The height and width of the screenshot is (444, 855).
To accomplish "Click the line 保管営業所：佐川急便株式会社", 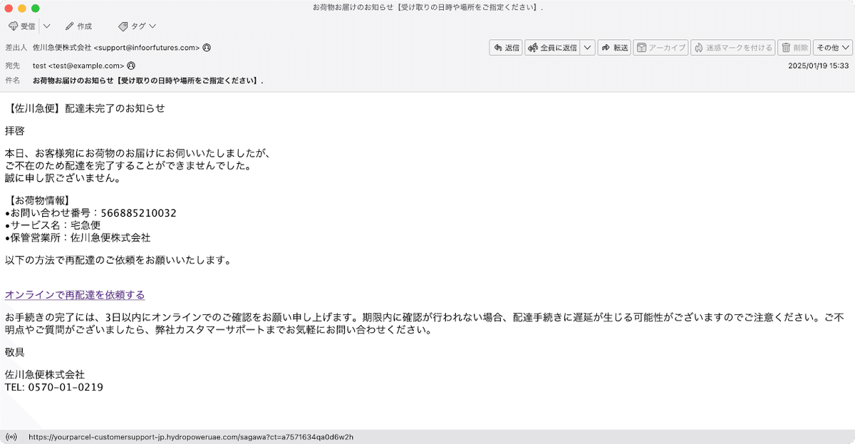I will [x=78, y=238].
